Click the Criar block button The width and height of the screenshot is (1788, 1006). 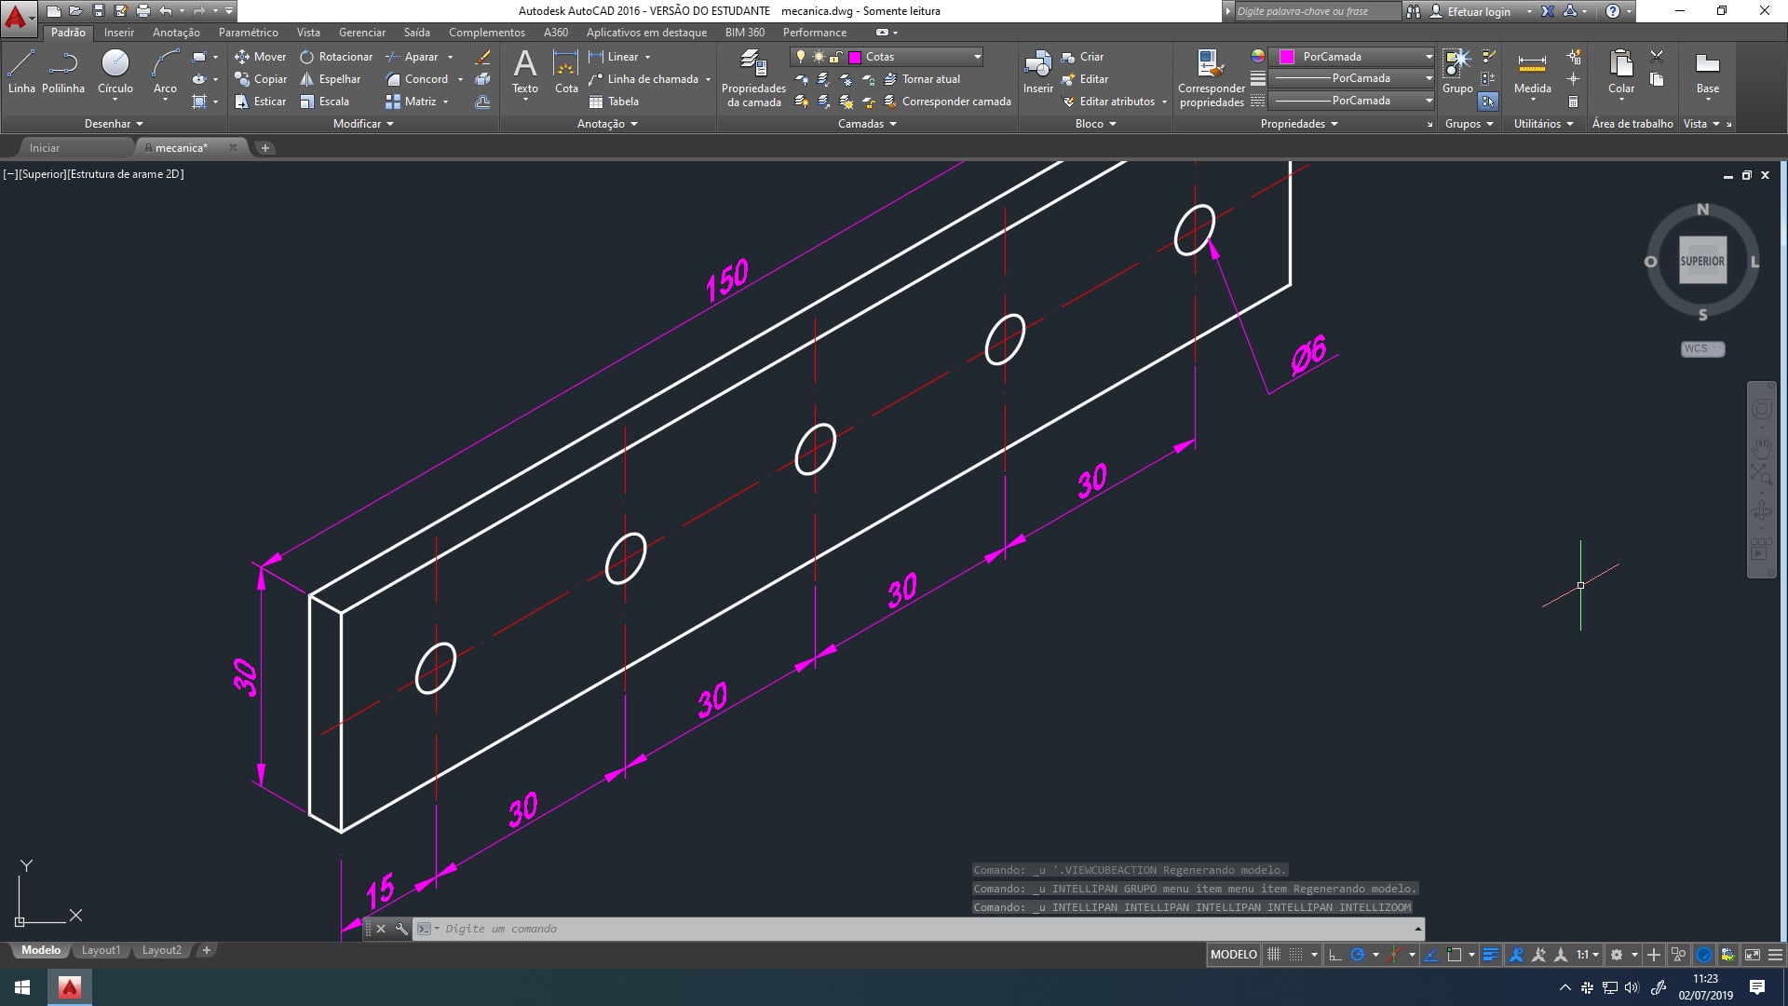click(1082, 57)
